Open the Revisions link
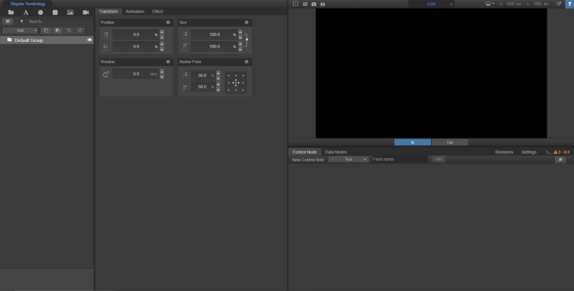This screenshot has width=574, height=291. (x=504, y=152)
